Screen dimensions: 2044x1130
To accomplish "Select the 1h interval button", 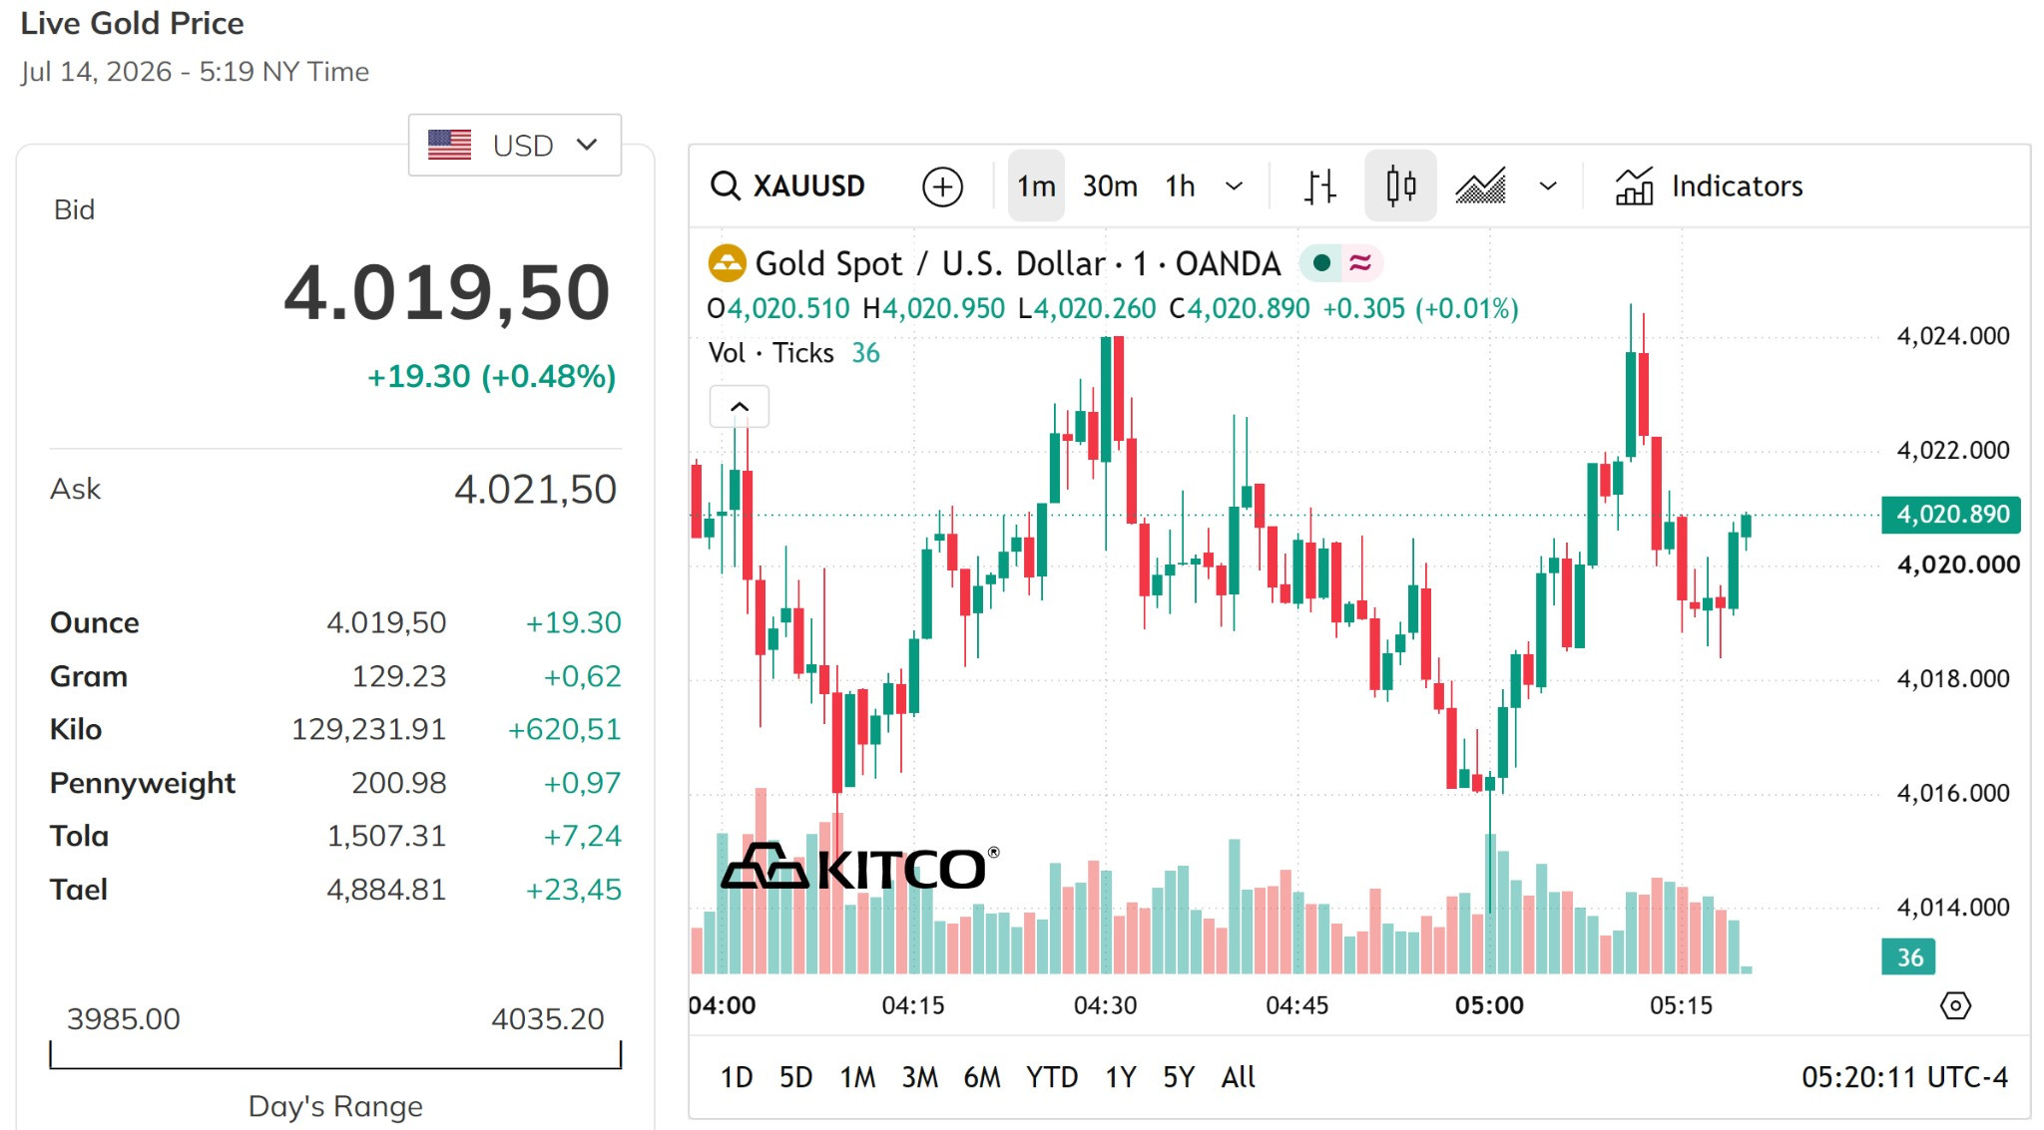I will (x=1180, y=186).
